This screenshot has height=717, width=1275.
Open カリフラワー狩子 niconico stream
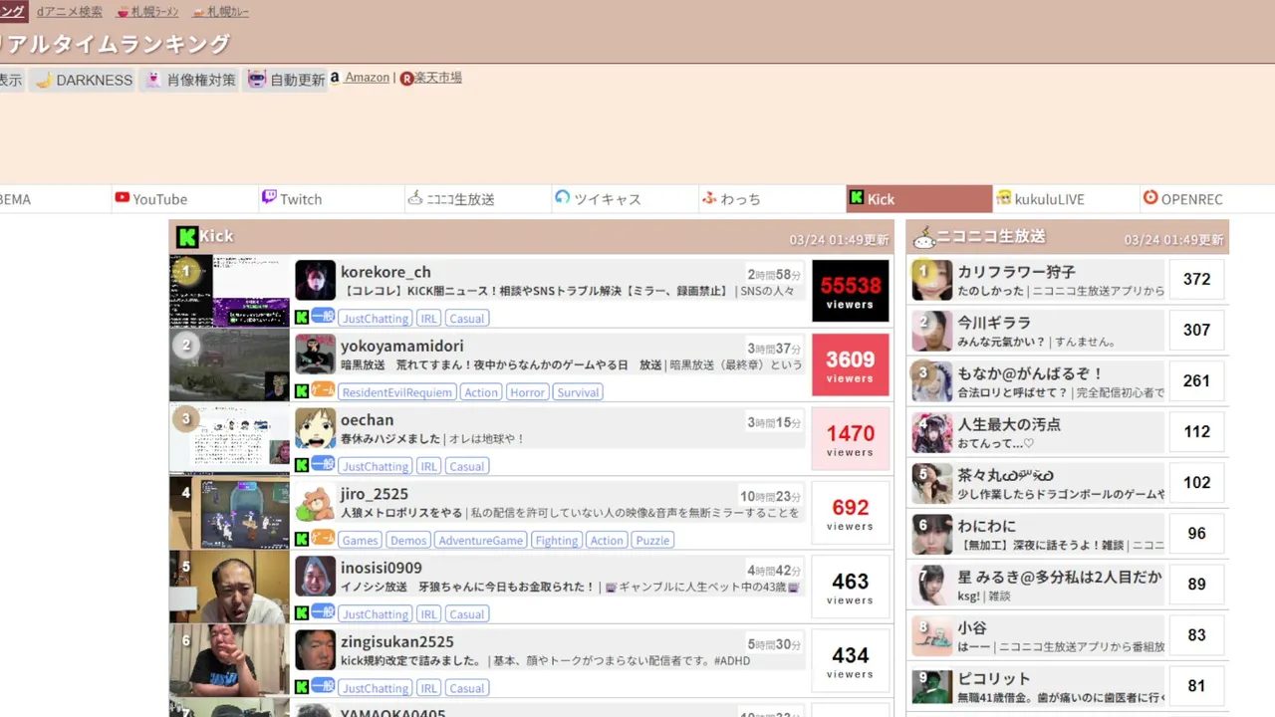pyautogui.click(x=1038, y=280)
